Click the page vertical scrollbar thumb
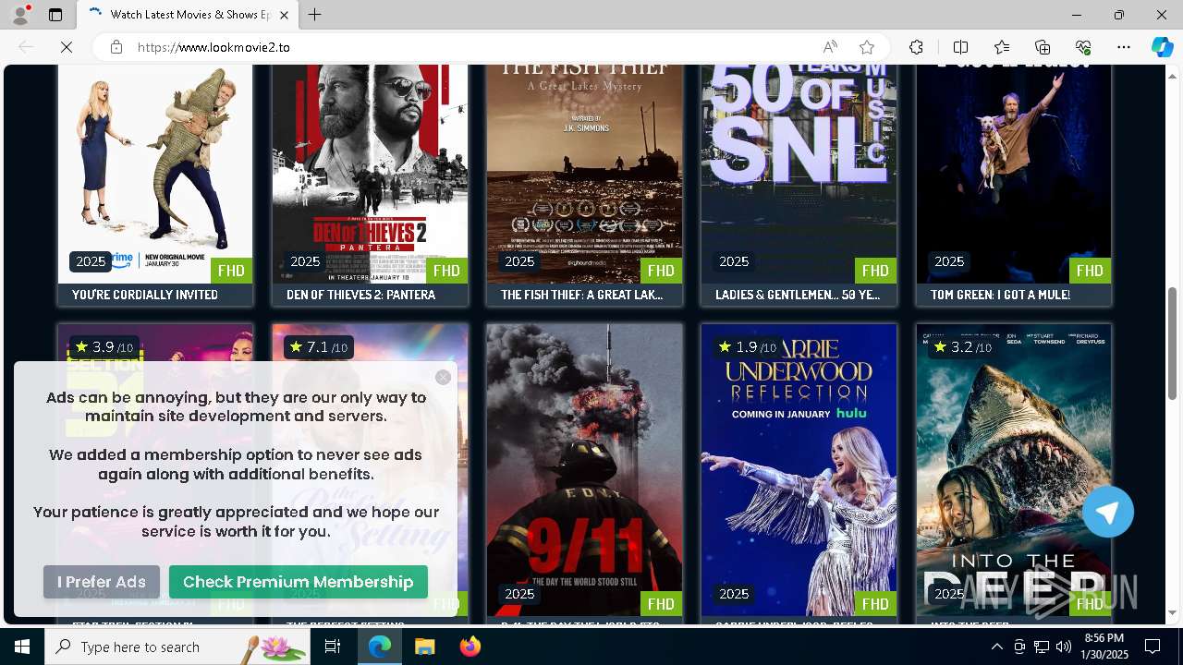The image size is (1183, 665). [1173, 344]
